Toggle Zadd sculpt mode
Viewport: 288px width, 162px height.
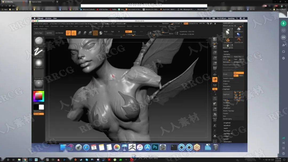click(129, 31)
